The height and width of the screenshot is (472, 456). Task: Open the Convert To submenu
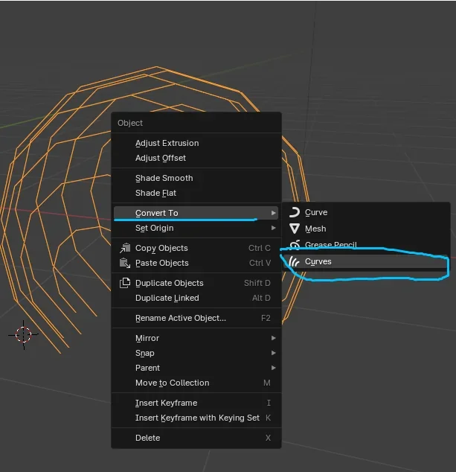pos(196,213)
